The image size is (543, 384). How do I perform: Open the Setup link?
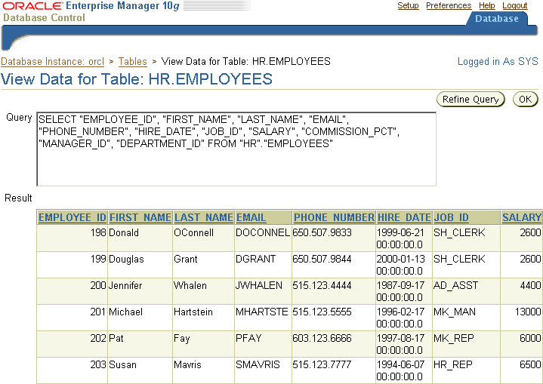click(408, 6)
